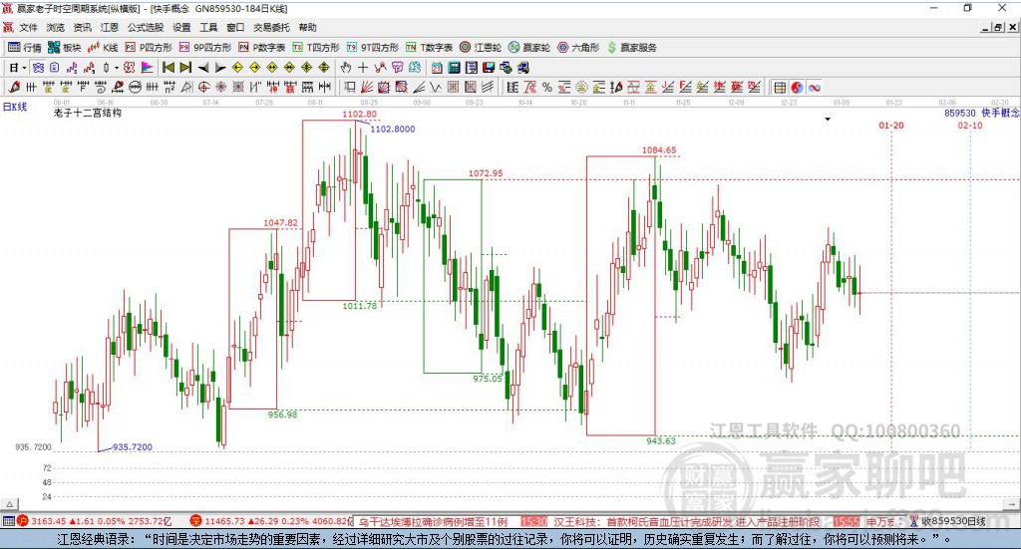This screenshot has height=549, width=1021.
Task: Click the 行情 toolbar button
Action: coord(25,48)
